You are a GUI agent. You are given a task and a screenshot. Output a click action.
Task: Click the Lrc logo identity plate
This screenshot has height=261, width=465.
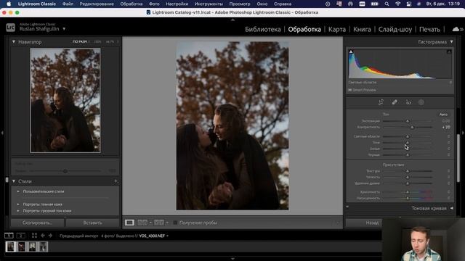tap(10, 28)
